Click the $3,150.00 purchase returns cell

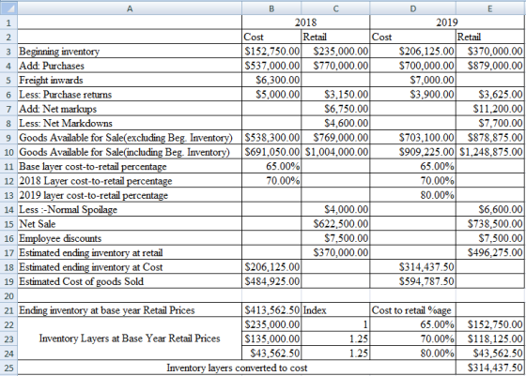click(x=335, y=95)
